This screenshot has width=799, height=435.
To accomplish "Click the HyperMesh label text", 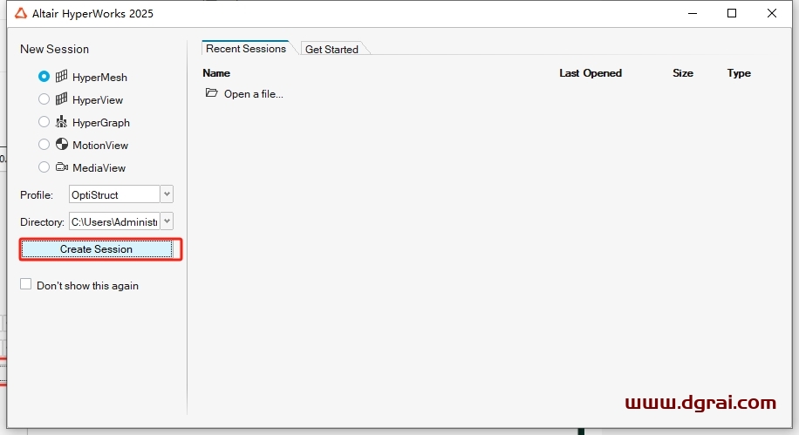I will click(x=99, y=78).
